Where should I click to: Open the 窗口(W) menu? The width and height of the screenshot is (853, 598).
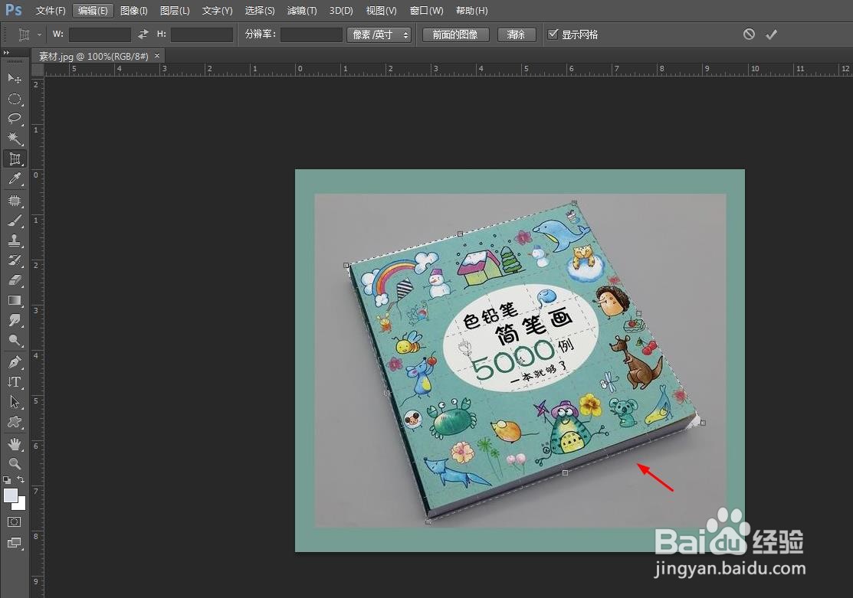pos(426,10)
